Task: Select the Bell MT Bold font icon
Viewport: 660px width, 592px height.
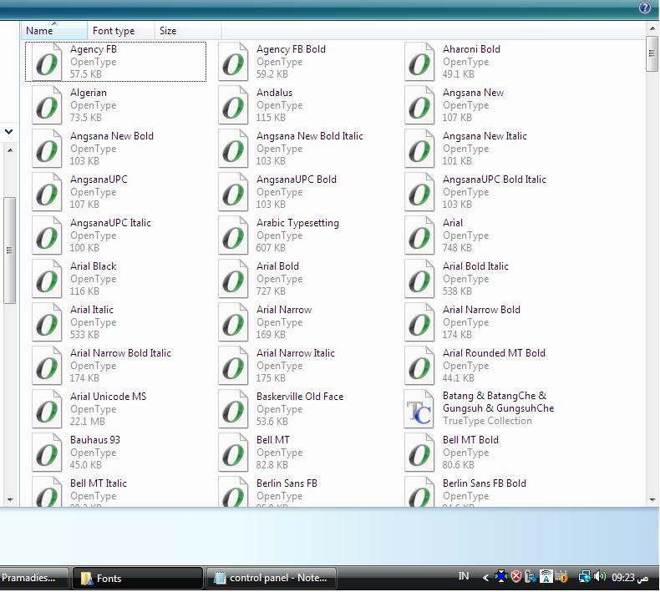Action: [x=419, y=452]
